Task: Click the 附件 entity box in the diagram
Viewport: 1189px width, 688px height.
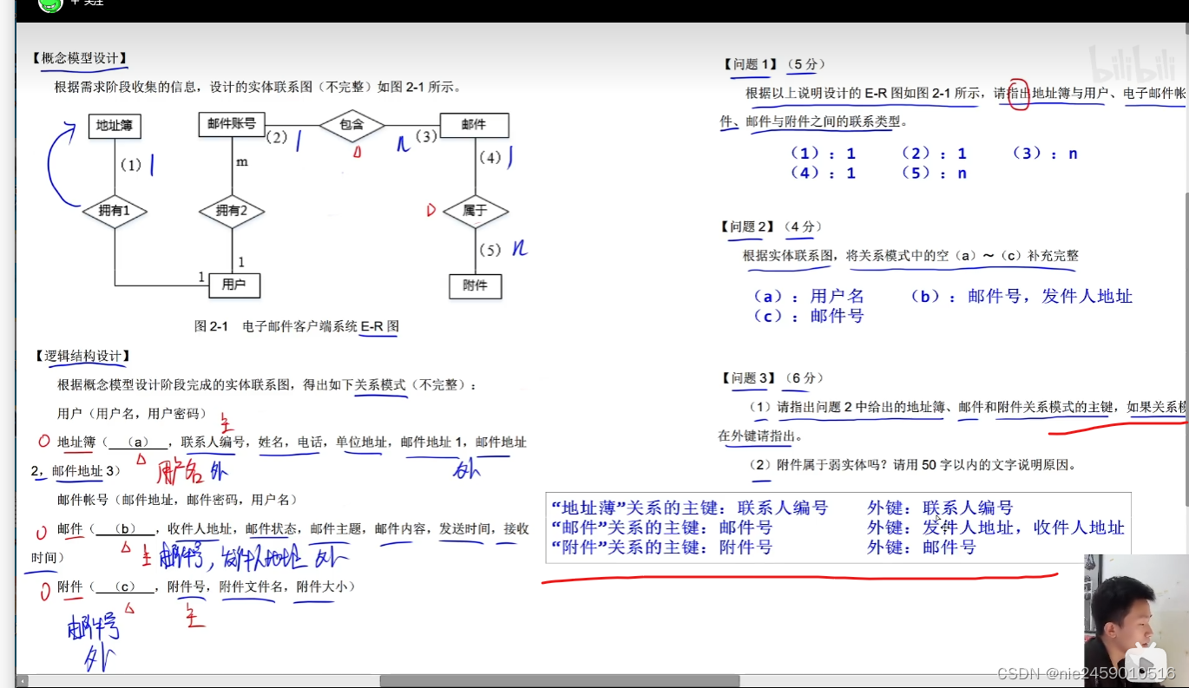Action: 475,285
